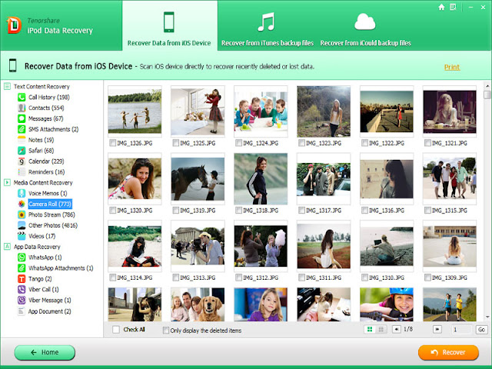Go to next page arrow
This screenshot has height=369, width=492.
tap(437, 330)
